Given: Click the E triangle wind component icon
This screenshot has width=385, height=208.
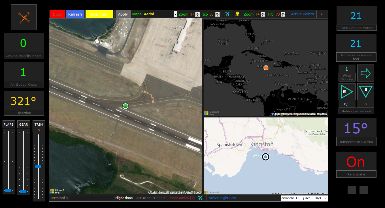Looking at the screenshot, I should pos(347,92).
